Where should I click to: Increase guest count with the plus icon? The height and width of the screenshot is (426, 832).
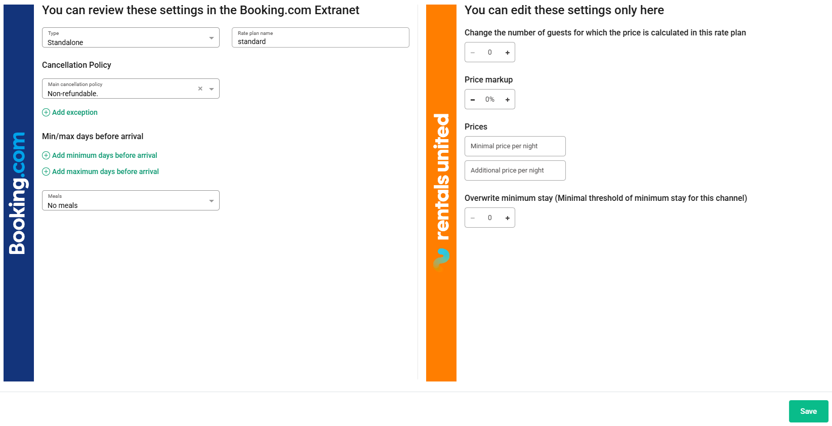507,53
